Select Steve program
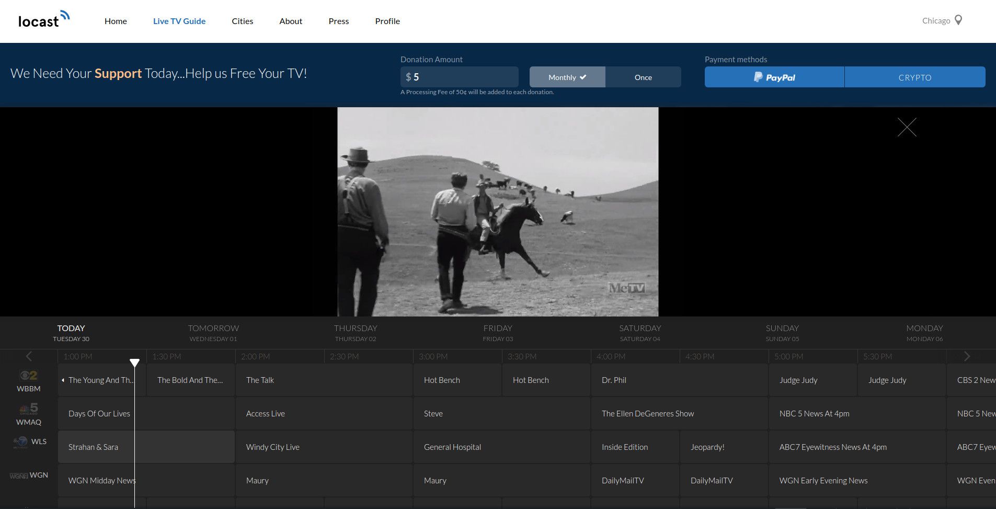996x509 pixels. [502, 413]
